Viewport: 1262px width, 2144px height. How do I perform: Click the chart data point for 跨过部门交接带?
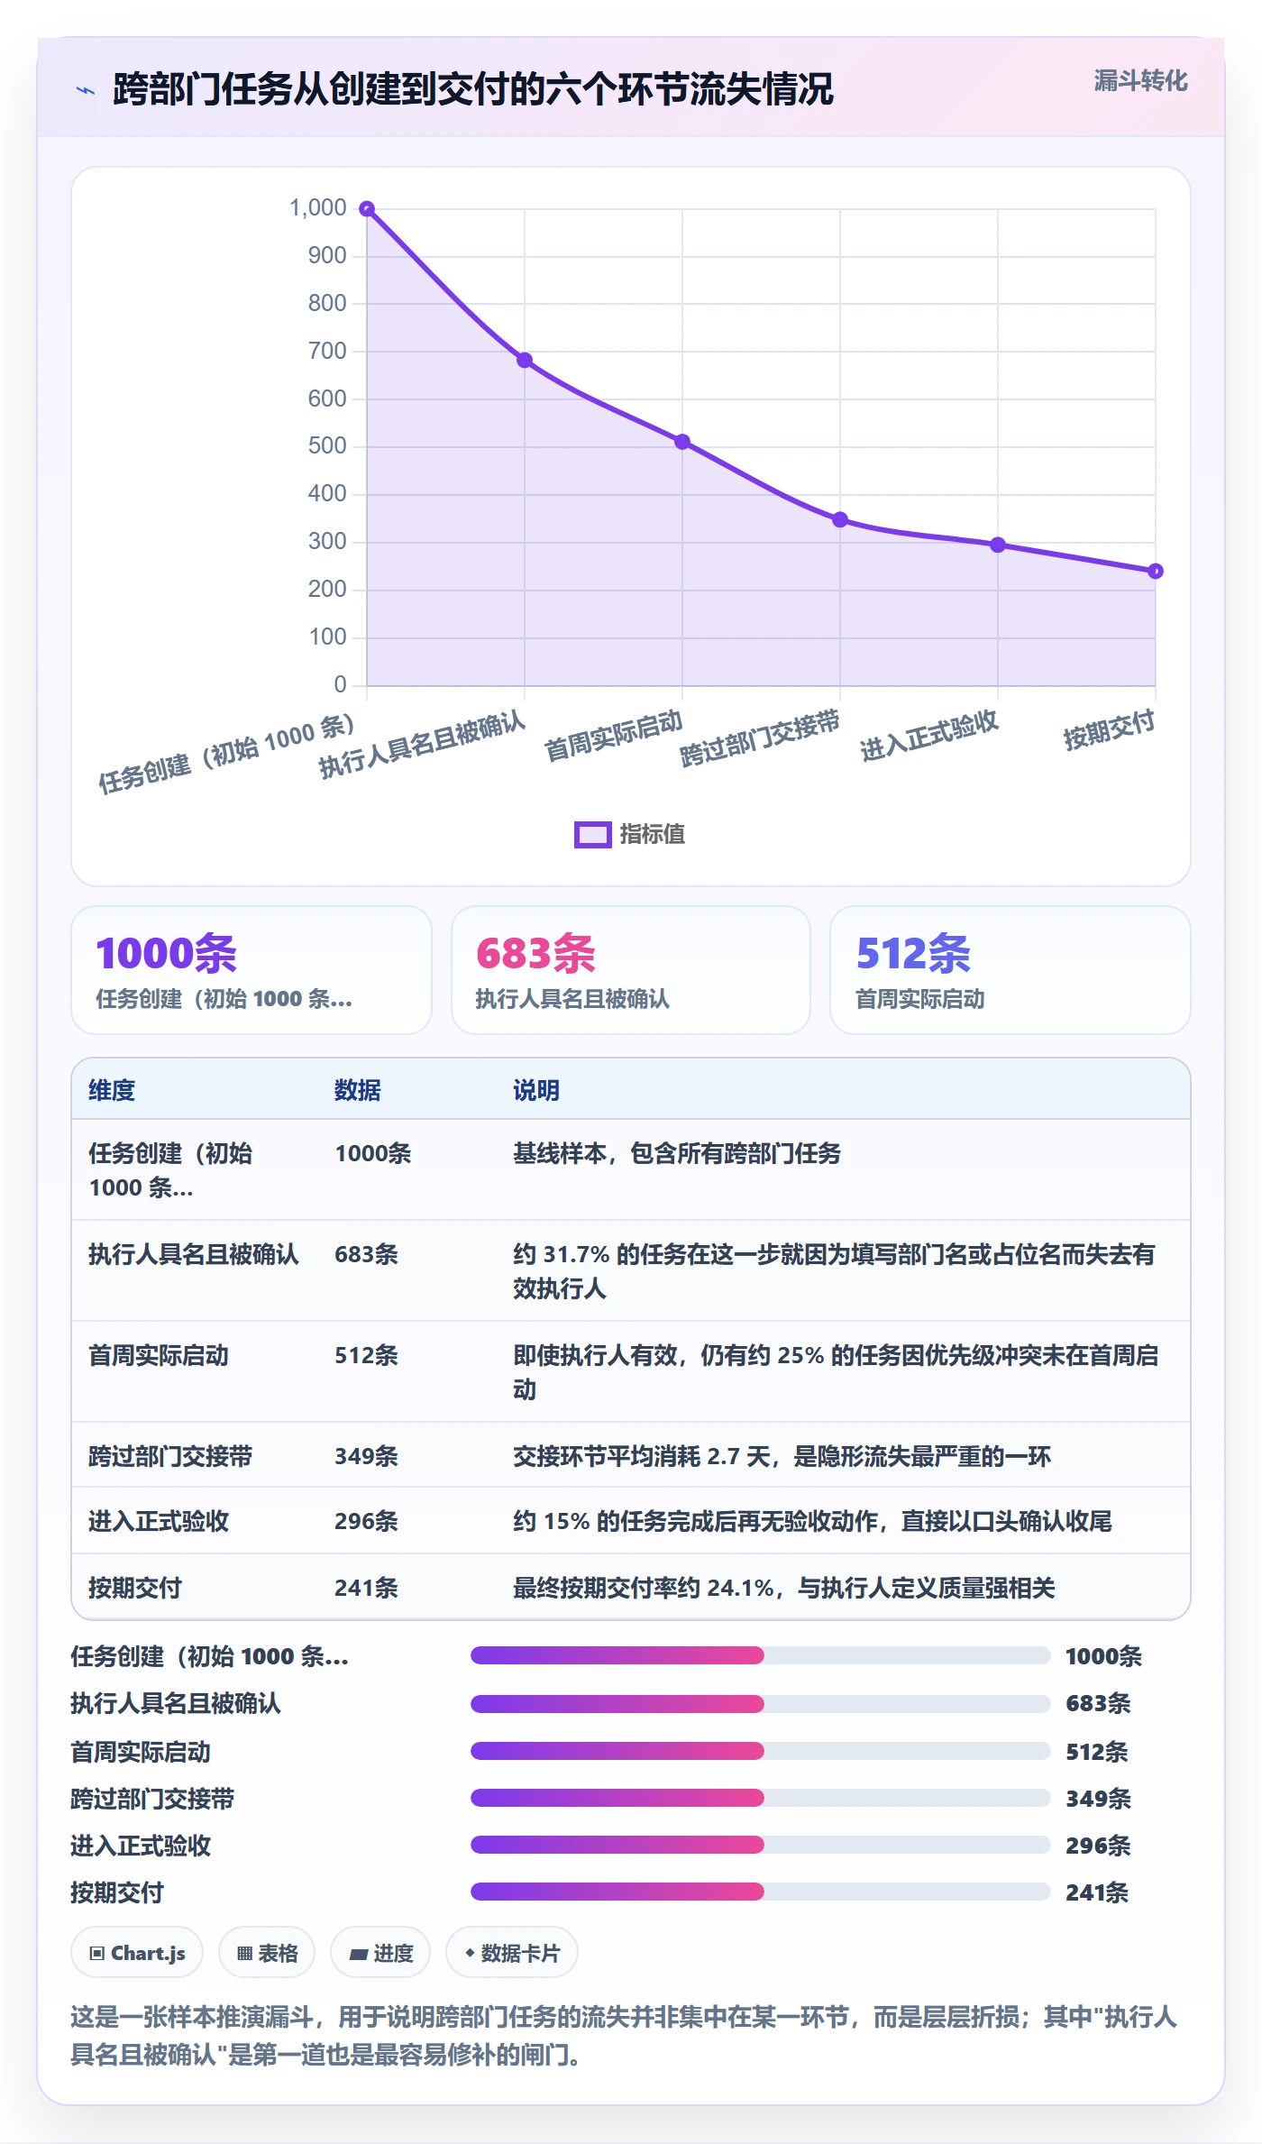pos(840,519)
